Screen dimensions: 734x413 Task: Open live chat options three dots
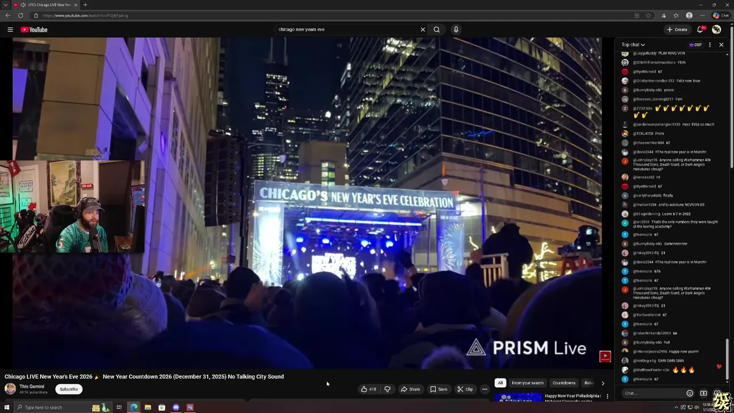(709, 45)
